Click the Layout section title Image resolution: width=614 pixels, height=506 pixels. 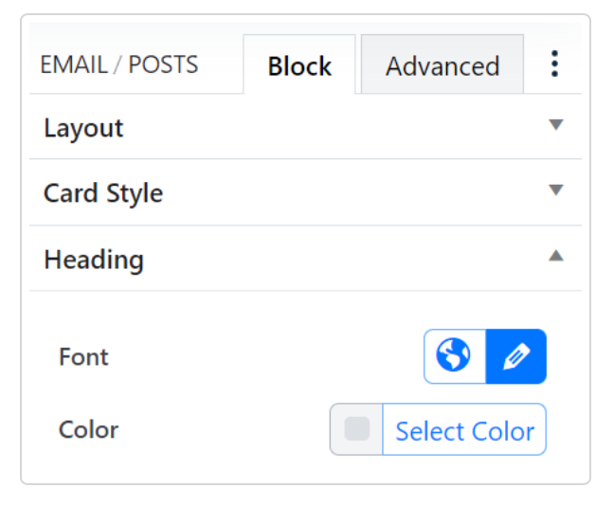pyautogui.click(x=83, y=128)
